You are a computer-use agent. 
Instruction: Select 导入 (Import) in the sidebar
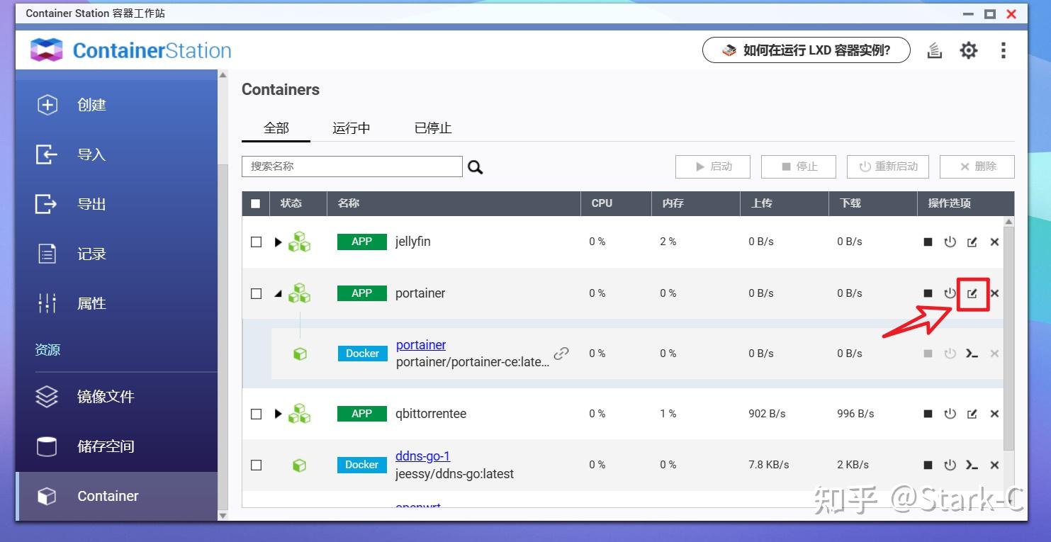(91, 154)
